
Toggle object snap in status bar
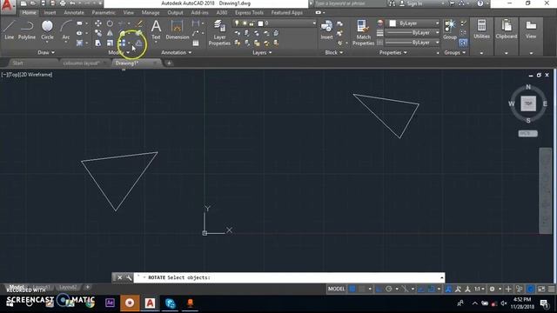pyautogui.click(x=432, y=289)
